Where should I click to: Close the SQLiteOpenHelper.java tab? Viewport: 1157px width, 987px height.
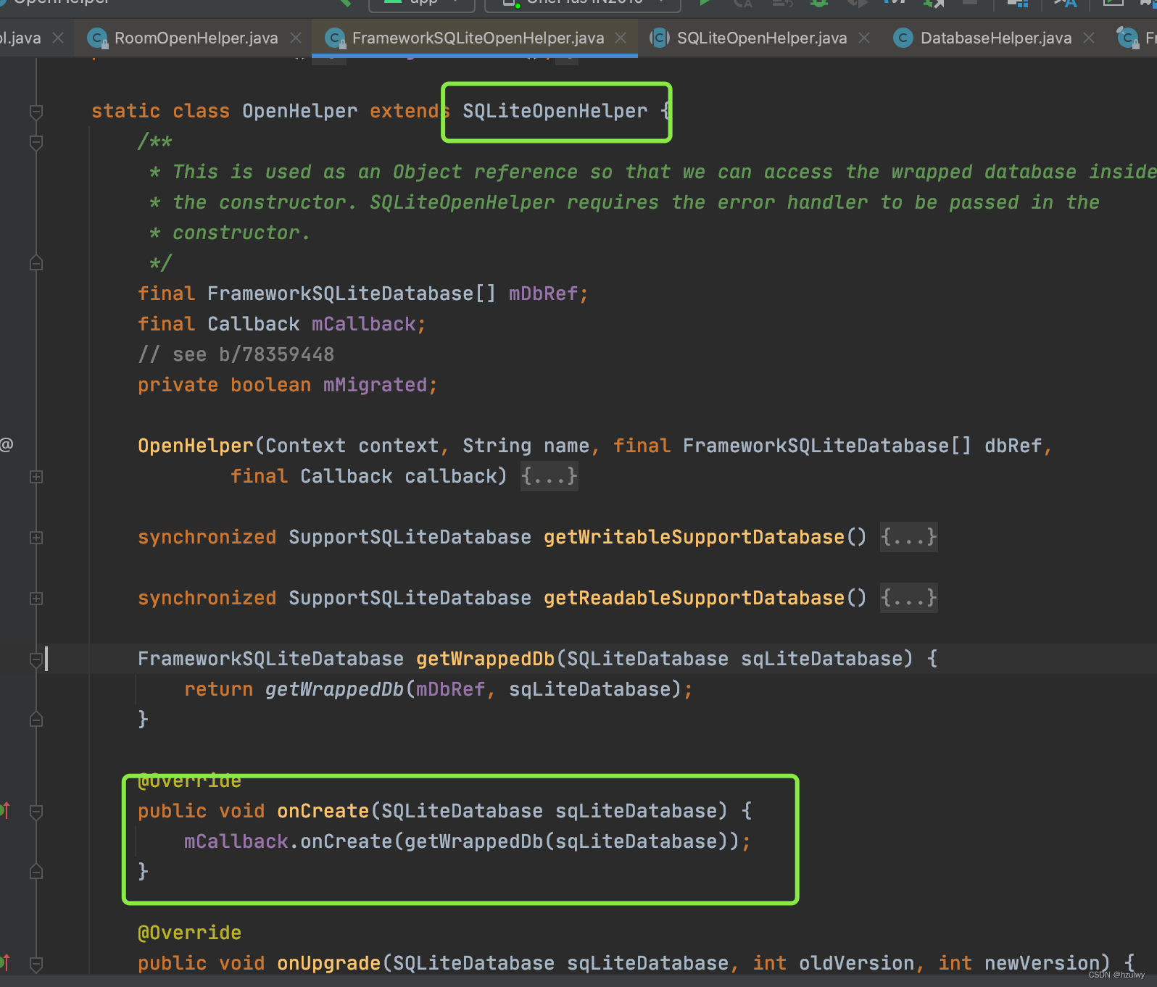pyautogui.click(x=864, y=38)
